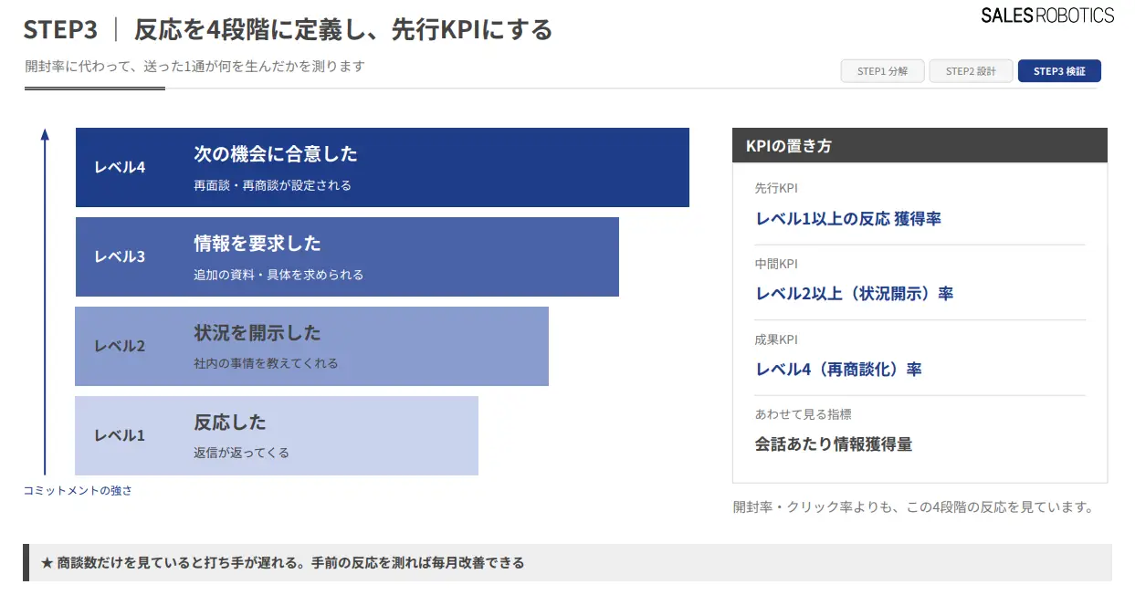The image size is (1135, 595).
Task: Click the KPIの置き方 panel header
Action: click(920, 145)
